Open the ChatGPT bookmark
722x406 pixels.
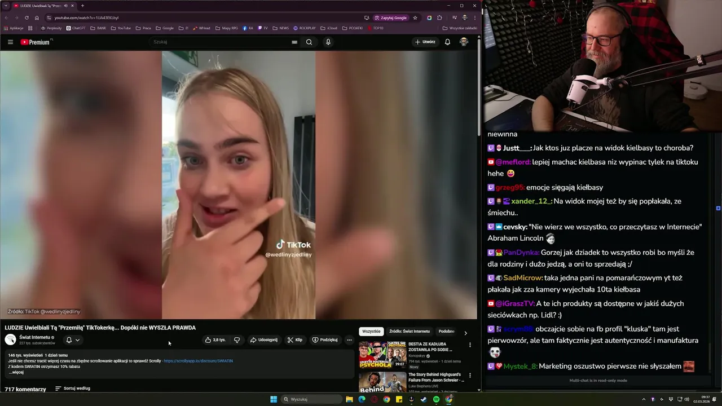[76, 28]
